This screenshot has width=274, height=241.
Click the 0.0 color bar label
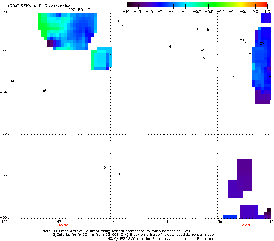[x=255, y=12]
